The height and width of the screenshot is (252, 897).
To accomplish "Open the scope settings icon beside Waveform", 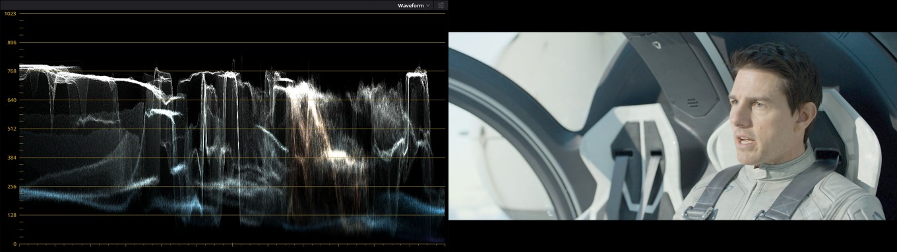I will pos(441,5).
